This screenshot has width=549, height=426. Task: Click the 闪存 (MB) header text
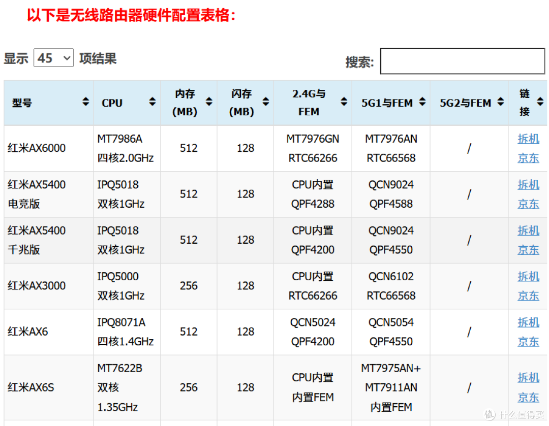pos(241,103)
